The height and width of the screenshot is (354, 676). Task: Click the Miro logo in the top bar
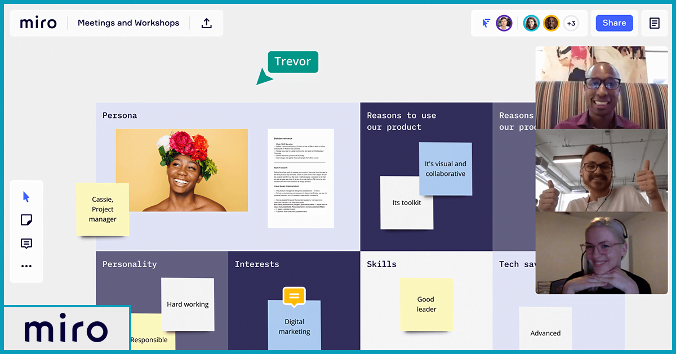coord(38,23)
